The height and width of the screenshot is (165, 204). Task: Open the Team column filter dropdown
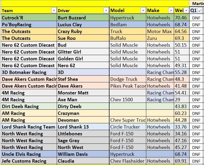54,10
